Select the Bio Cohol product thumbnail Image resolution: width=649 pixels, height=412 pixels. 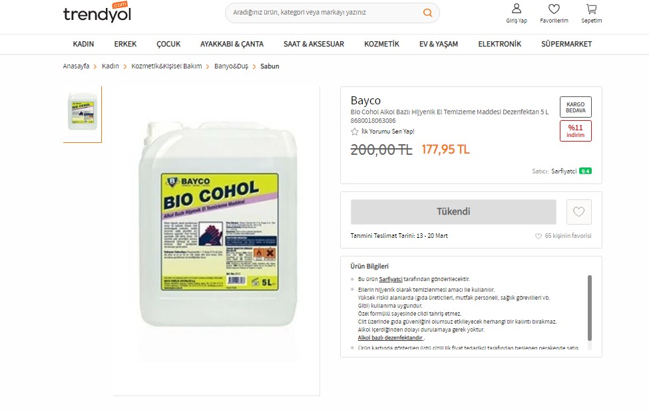point(83,112)
